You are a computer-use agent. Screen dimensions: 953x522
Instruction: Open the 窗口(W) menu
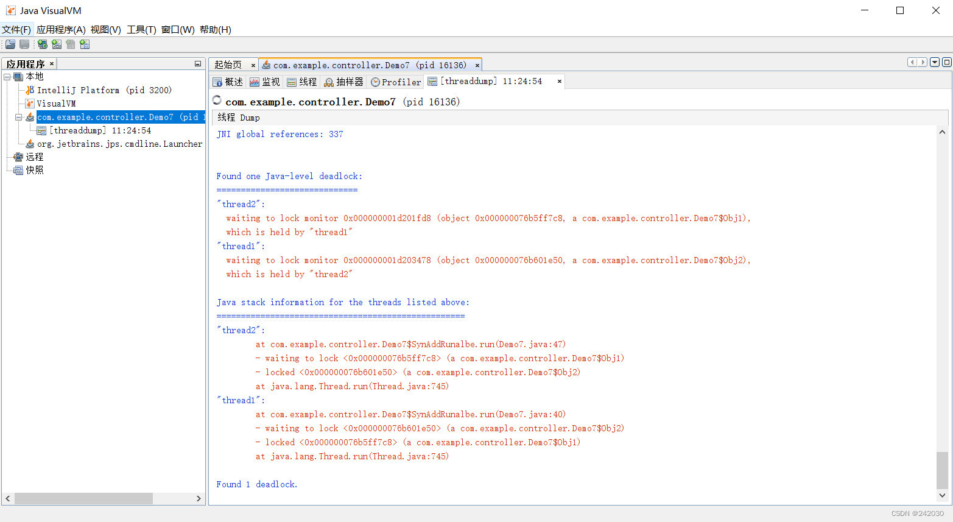(x=178, y=30)
